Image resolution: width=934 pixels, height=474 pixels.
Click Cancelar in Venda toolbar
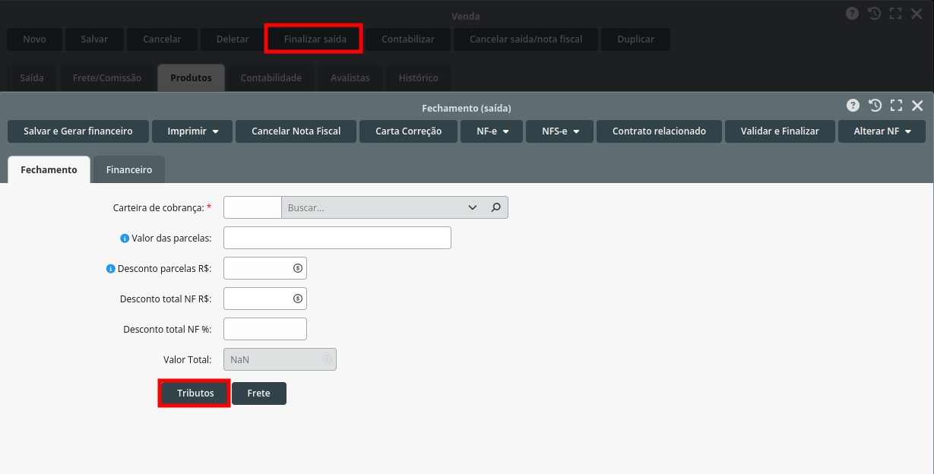(163, 39)
